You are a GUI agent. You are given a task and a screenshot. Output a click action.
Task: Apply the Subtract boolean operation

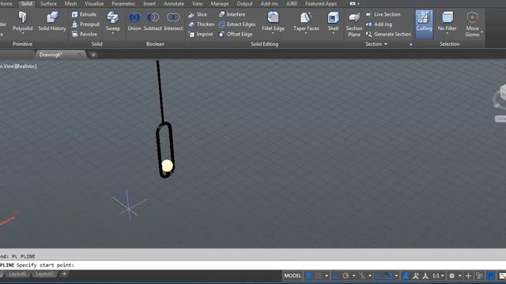[153, 22]
